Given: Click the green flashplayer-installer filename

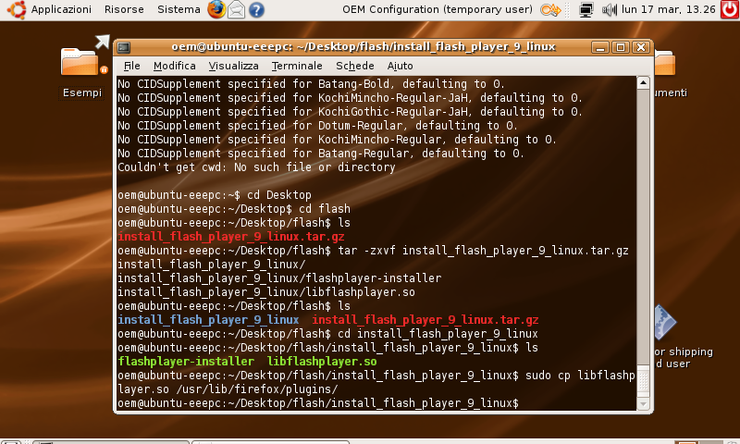Looking at the screenshot, I should point(186,362).
